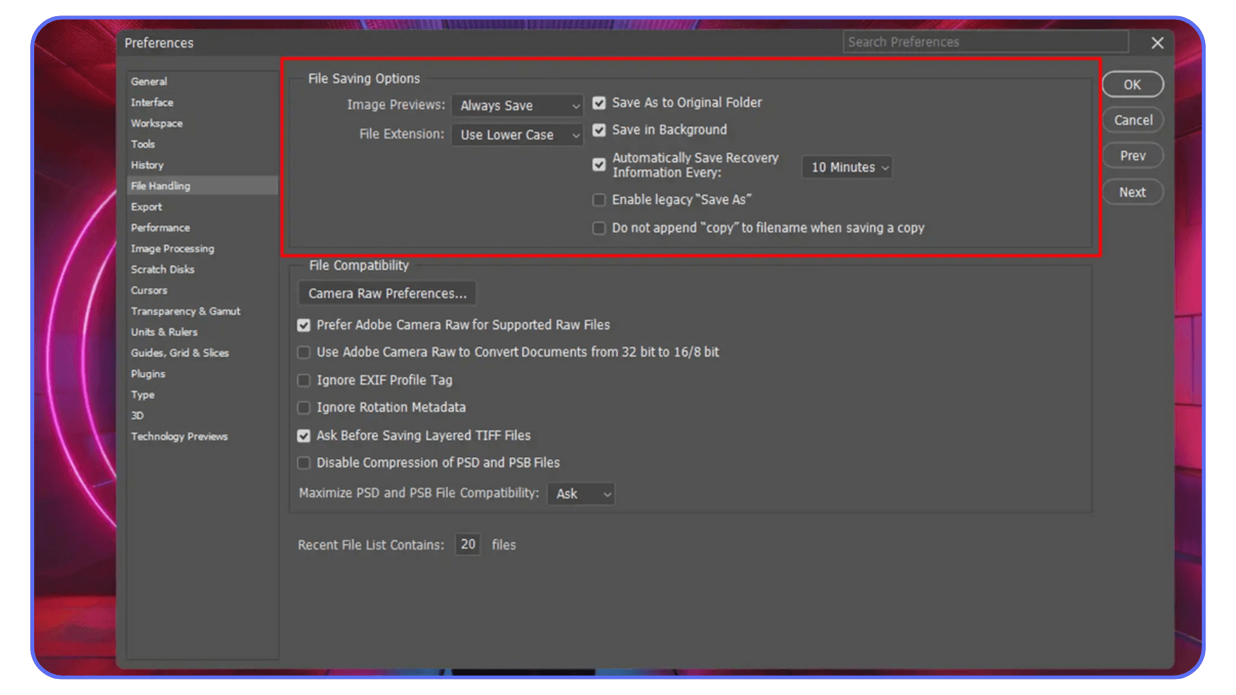Open Camera Raw Preferences
Screen dimensions: 1236x695
point(386,293)
